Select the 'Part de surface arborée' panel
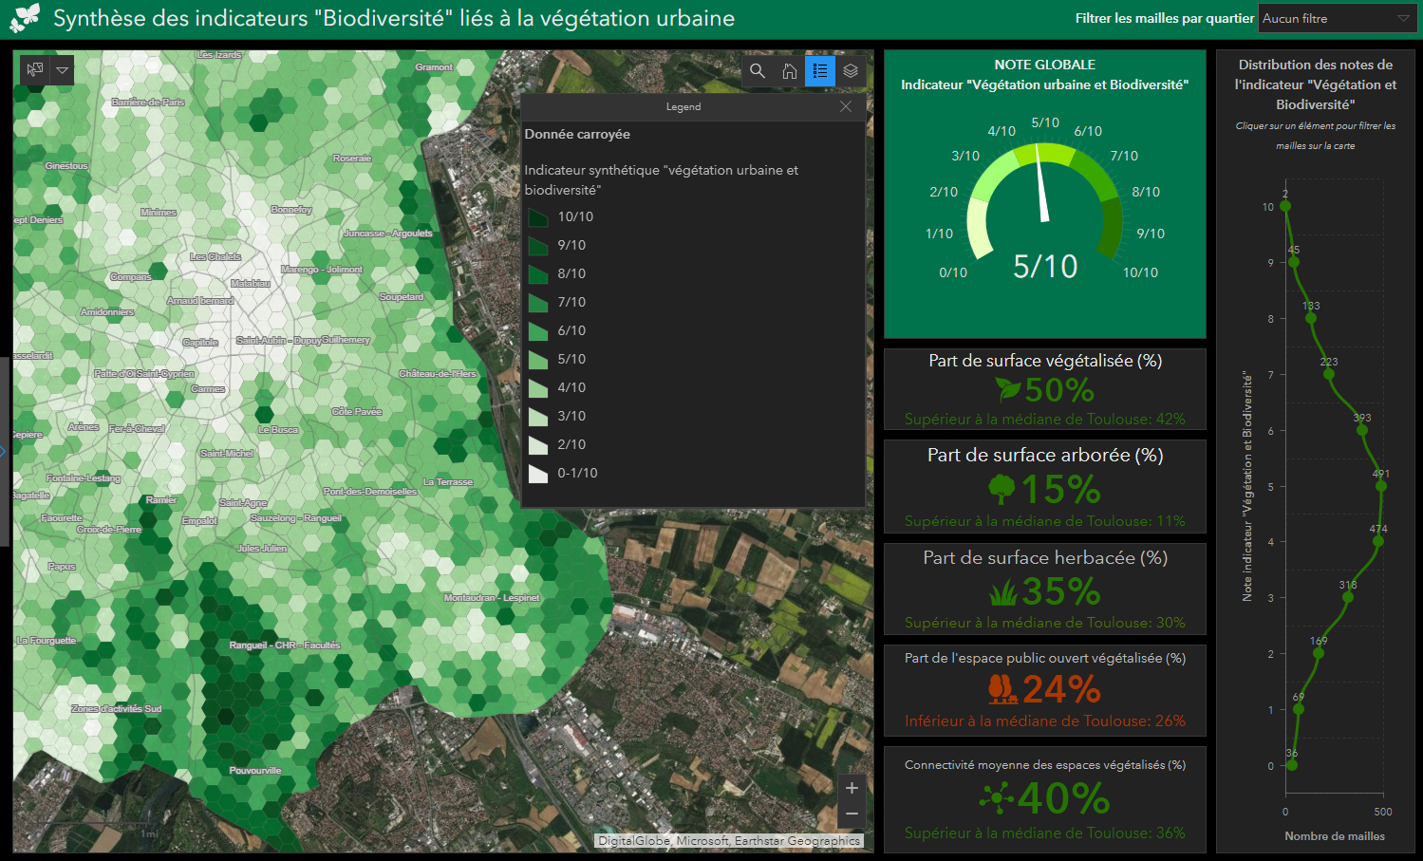The height and width of the screenshot is (861, 1423). pos(1044,487)
